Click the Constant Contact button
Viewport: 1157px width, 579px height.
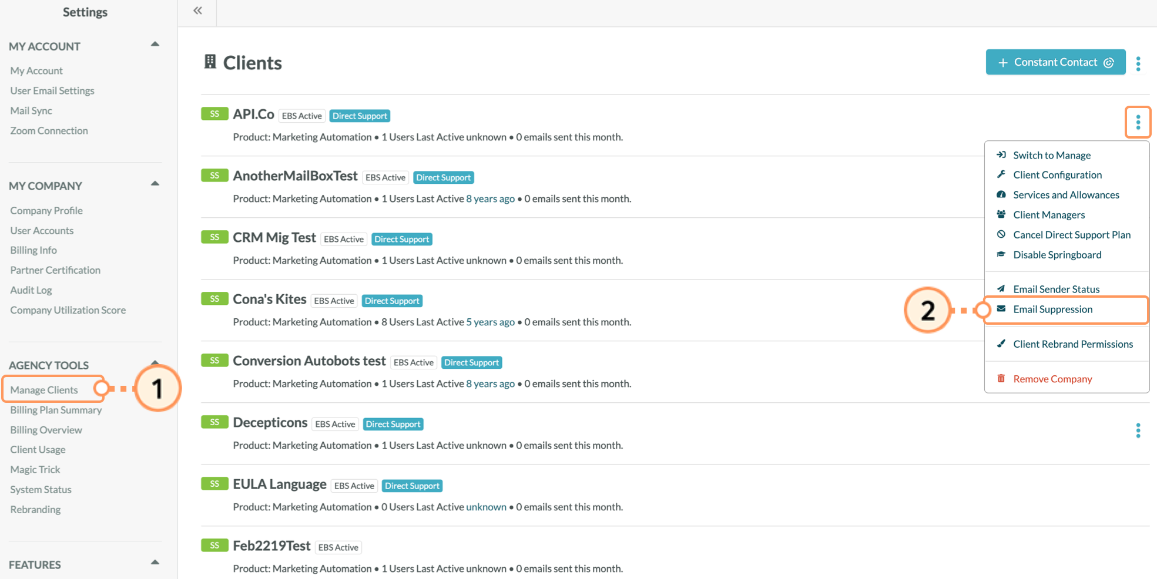point(1055,62)
